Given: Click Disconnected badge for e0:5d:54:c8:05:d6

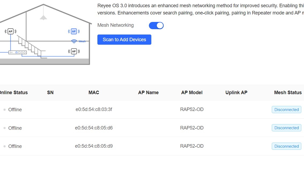Looking at the screenshot, I should (x=286, y=128).
